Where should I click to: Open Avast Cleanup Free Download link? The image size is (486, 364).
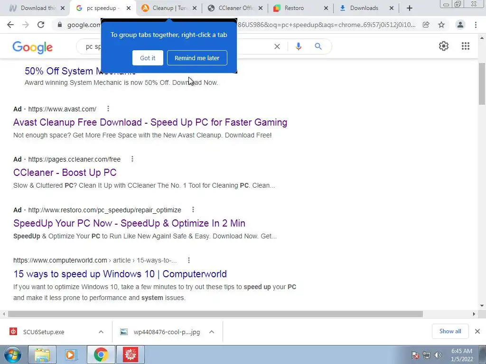click(150, 122)
